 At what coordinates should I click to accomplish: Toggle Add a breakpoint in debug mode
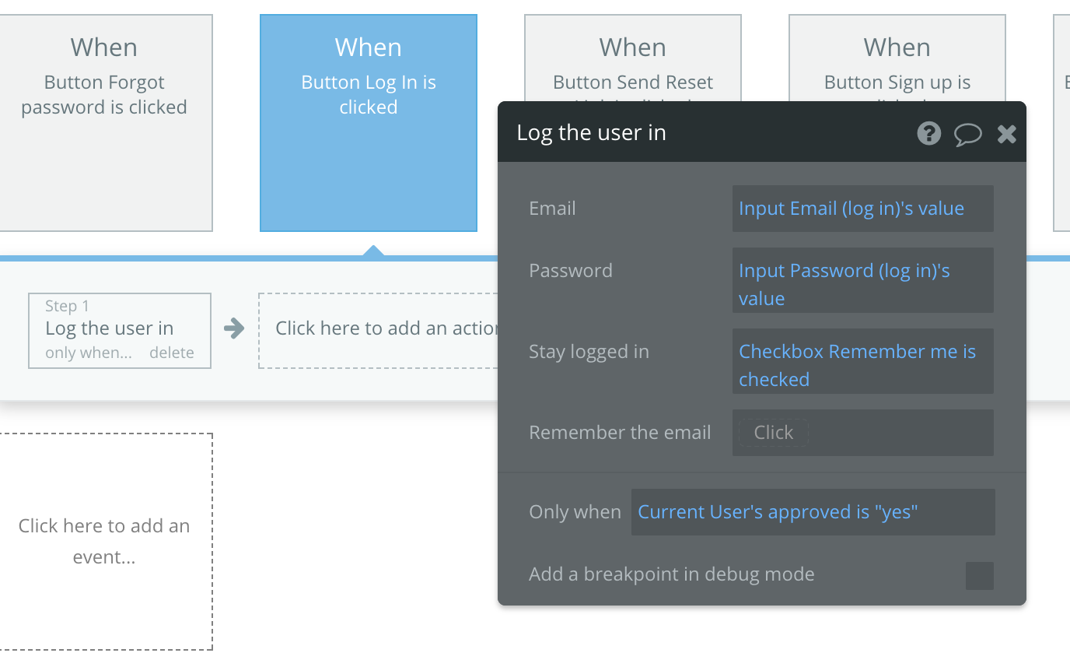[980, 576]
